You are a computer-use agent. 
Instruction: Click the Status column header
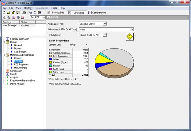click(x=27, y=22)
